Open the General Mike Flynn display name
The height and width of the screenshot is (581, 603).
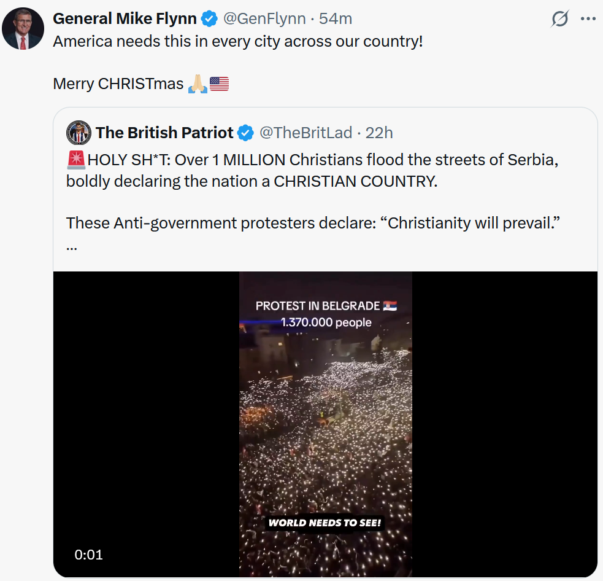pyautogui.click(x=125, y=19)
